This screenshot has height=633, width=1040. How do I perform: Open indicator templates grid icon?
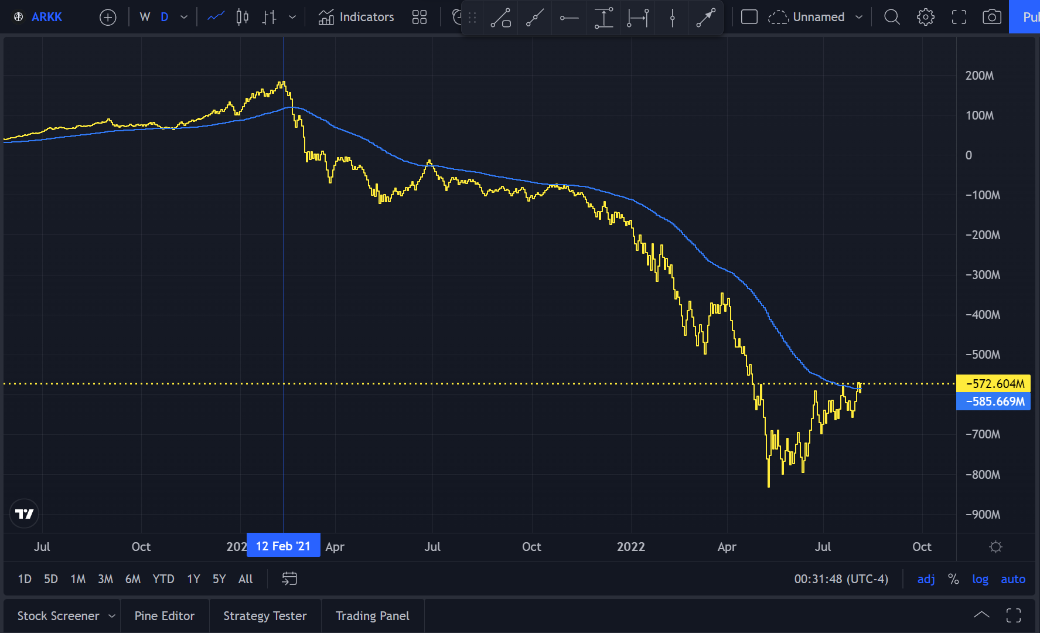click(x=420, y=17)
